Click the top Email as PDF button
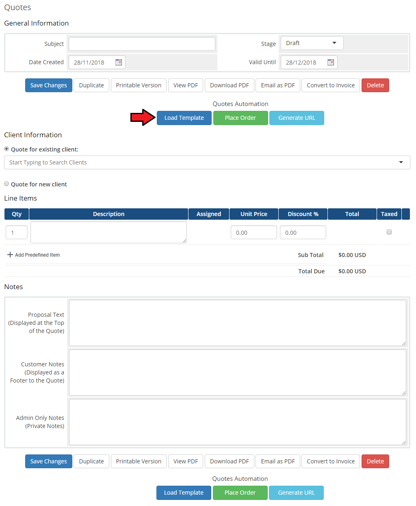416x506 pixels. [278, 85]
